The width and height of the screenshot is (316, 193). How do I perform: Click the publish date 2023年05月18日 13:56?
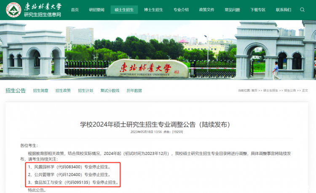pyautogui.click(x=146, y=132)
